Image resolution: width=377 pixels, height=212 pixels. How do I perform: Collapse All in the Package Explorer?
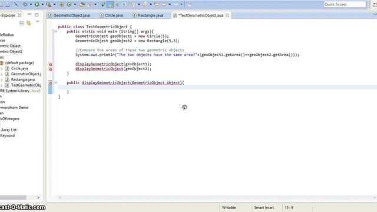(22, 23)
